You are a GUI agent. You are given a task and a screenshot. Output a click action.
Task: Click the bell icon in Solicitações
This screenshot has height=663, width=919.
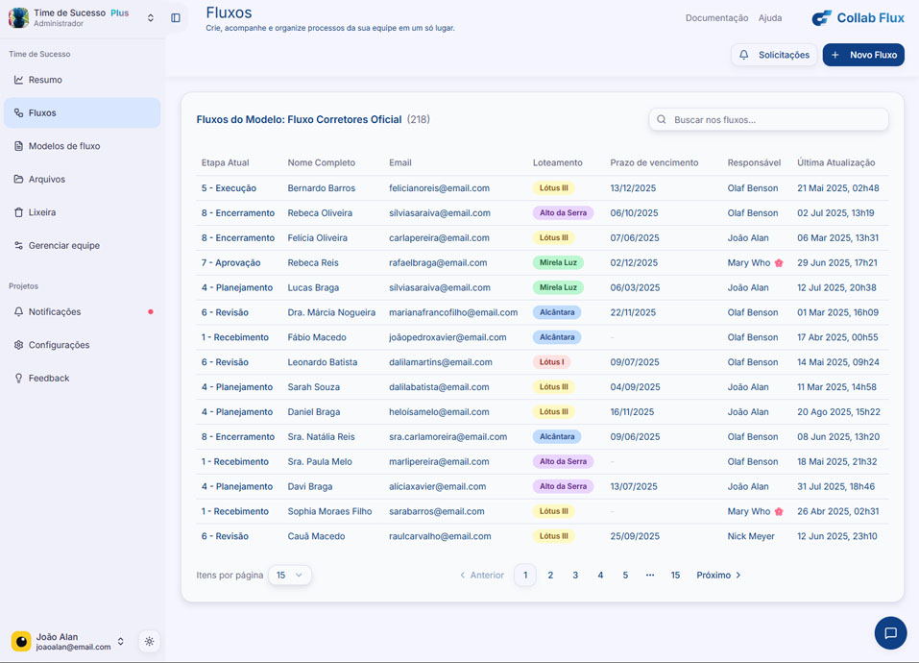click(744, 55)
